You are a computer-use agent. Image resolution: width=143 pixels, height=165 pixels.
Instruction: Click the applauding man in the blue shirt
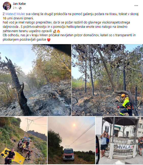point(103,143)
